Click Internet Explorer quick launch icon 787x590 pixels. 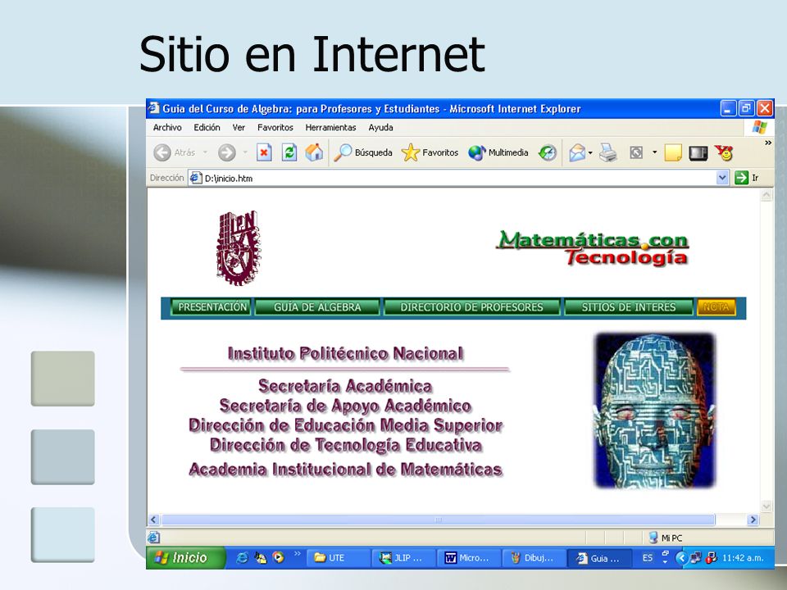click(x=242, y=557)
